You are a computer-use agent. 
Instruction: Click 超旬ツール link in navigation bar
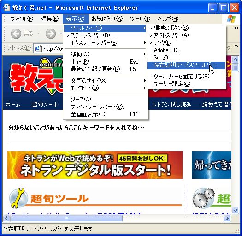44,105
